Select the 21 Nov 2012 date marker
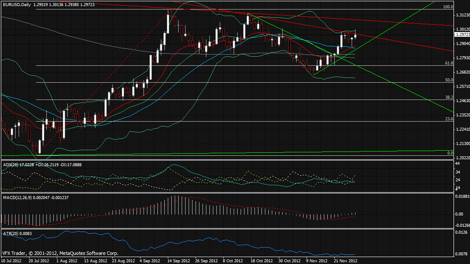The height and width of the screenshot is (264, 470). 345,261
